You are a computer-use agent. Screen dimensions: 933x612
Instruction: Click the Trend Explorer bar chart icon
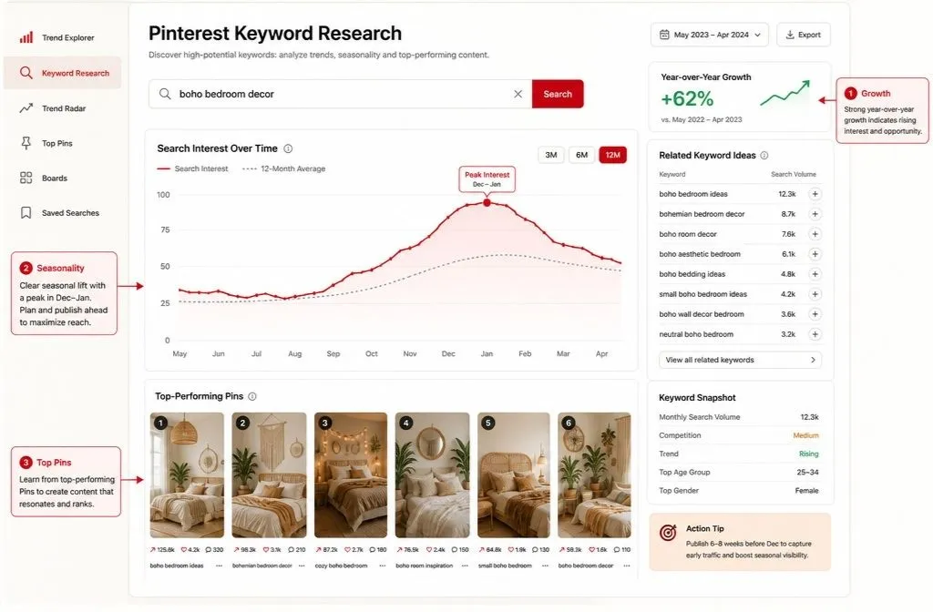(26, 37)
